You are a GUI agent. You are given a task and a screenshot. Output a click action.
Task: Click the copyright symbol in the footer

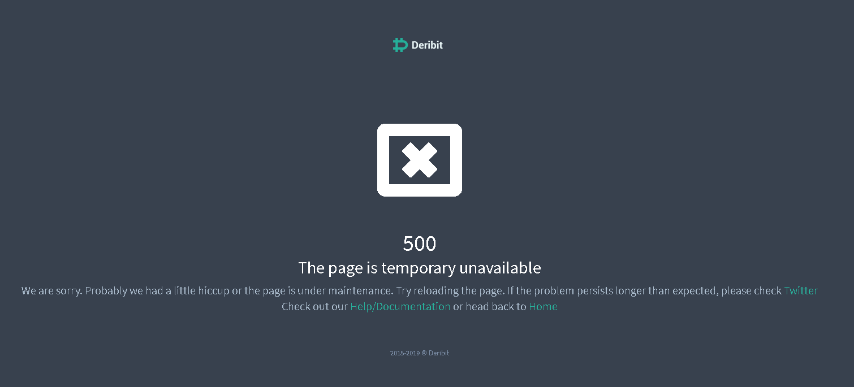click(x=424, y=353)
